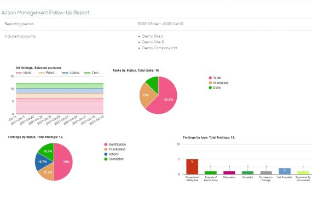Click the Identification legend swatch in findings pie
This screenshot has height=208, width=312.
[x=106, y=145]
